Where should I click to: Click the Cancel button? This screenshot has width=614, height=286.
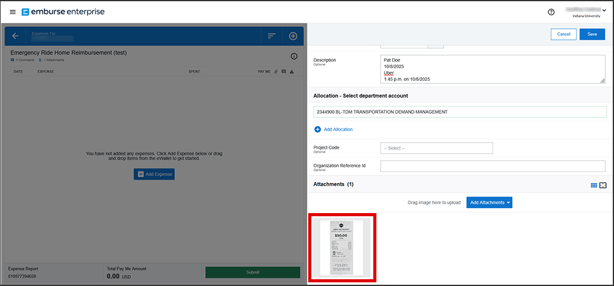pos(564,34)
